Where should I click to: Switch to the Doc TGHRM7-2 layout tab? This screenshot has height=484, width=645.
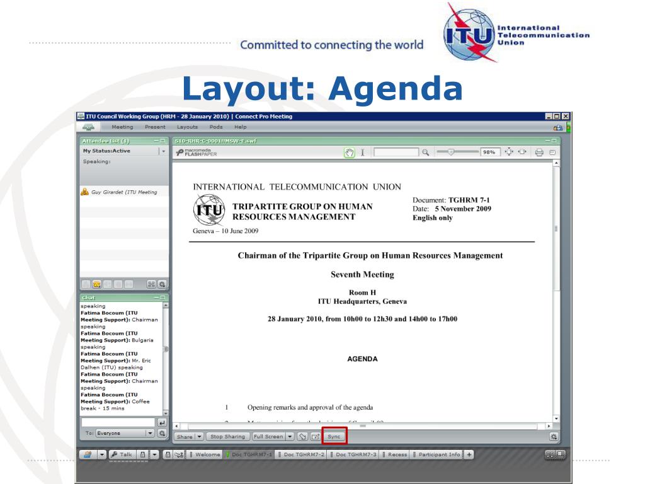301,455
